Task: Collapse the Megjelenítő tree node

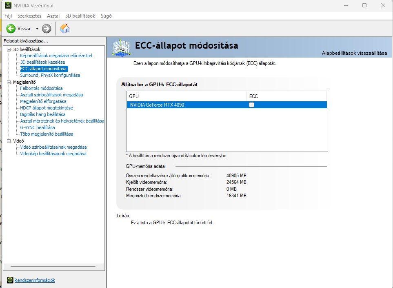Action: click(x=9, y=82)
